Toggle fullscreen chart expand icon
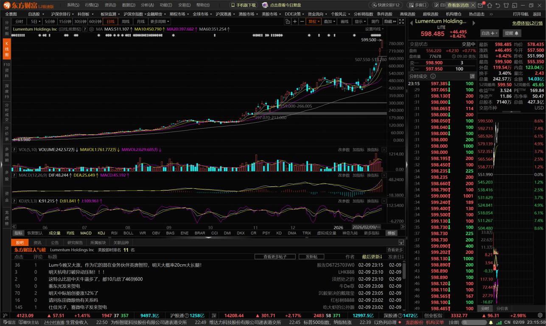The image size is (546, 326). (401, 22)
